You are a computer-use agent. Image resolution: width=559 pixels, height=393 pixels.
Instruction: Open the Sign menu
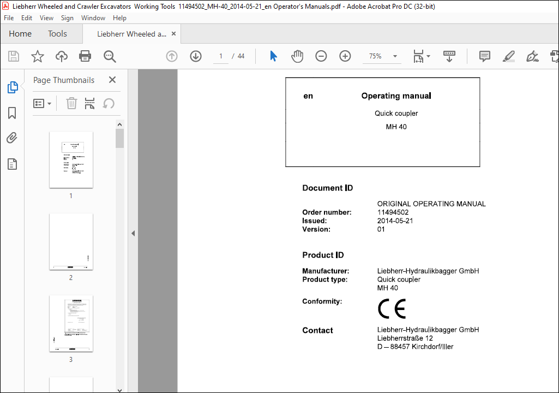pos(67,18)
